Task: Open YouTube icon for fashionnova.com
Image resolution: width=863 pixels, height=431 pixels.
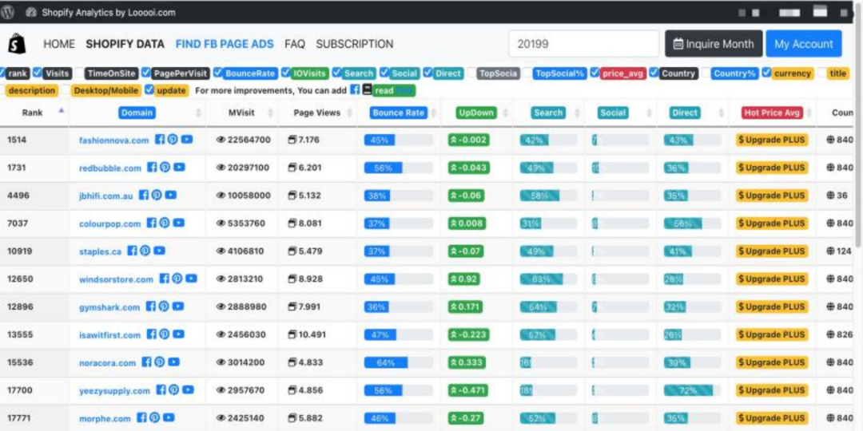Action: pos(186,140)
